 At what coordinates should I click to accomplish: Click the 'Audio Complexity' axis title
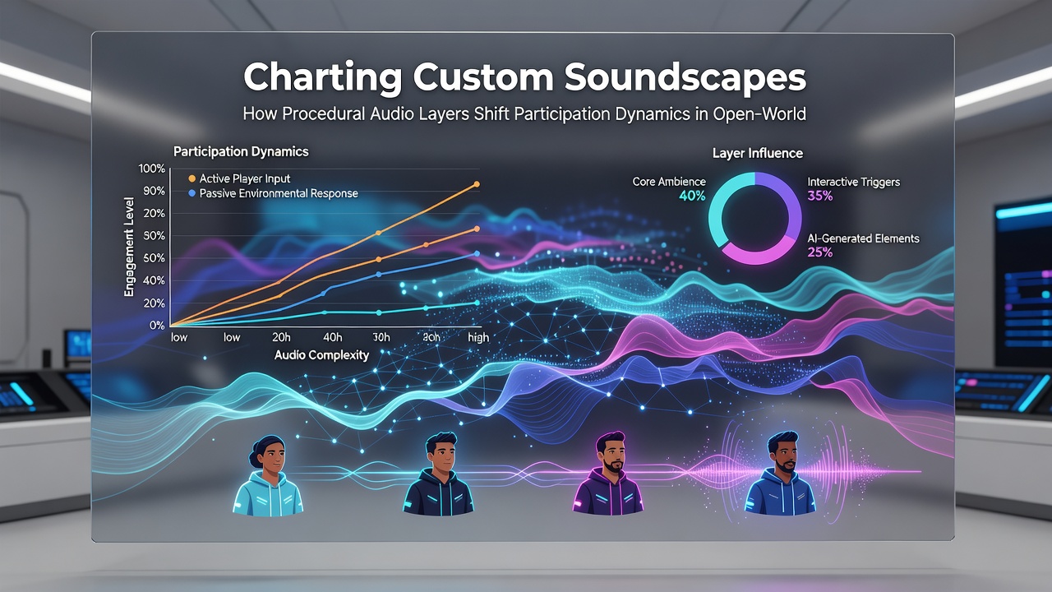click(321, 355)
